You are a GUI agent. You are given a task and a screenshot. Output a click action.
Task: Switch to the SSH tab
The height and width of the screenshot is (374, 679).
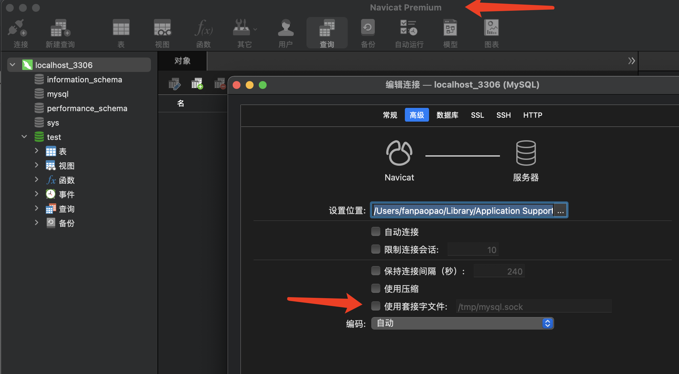pos(504,115)
